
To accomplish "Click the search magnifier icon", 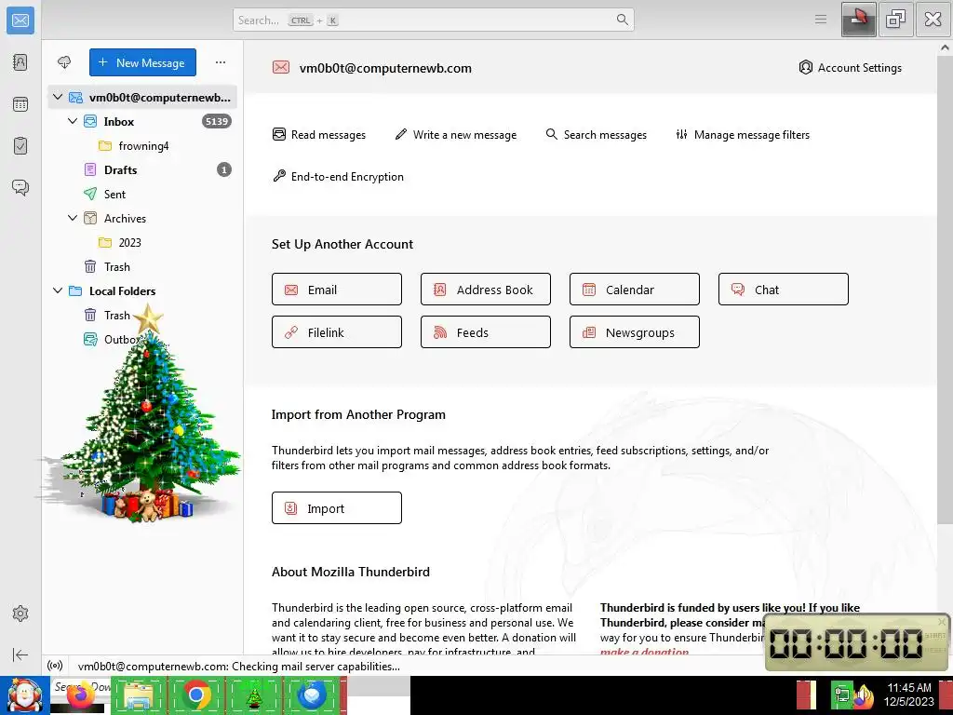I will [x=622, y=20].
